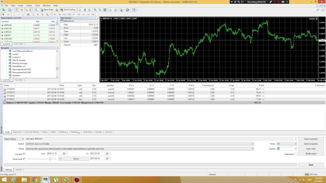The image size is (326, 183).
Task: Open the Charts menu
Action: (x=29, y=5)
